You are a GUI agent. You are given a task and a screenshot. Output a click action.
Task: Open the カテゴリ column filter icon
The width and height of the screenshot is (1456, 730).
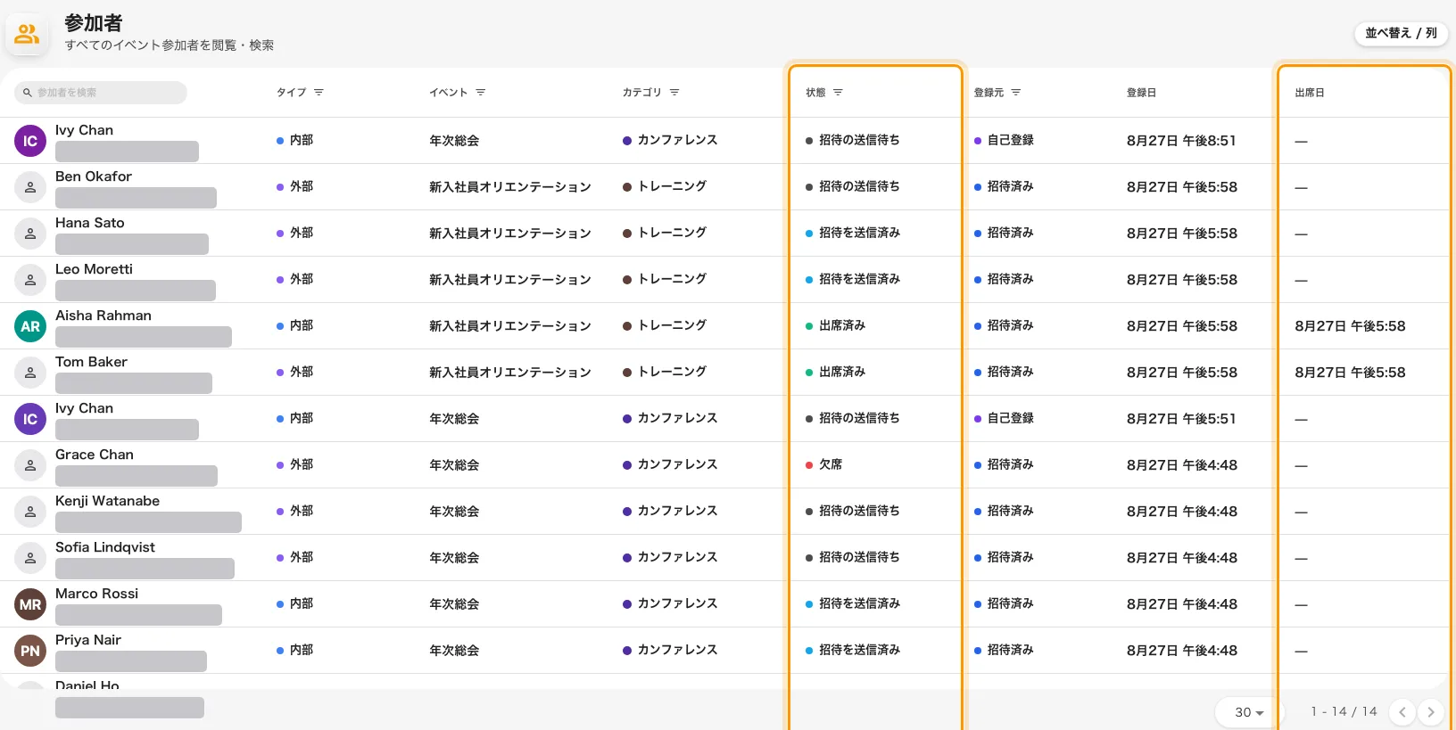tap(674, 93)
